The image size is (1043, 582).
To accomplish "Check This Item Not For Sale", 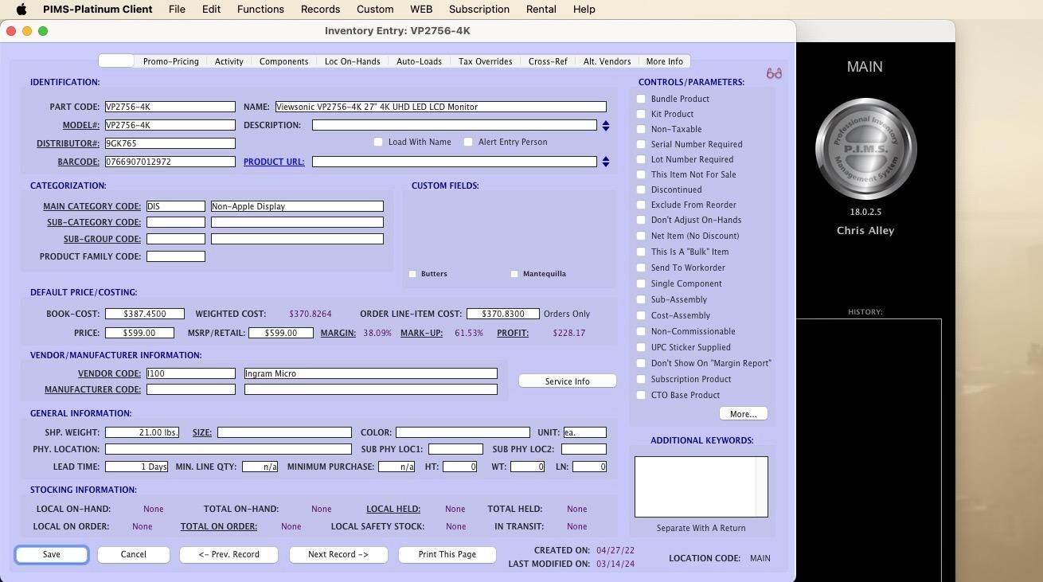I will (x=641, y=174).
